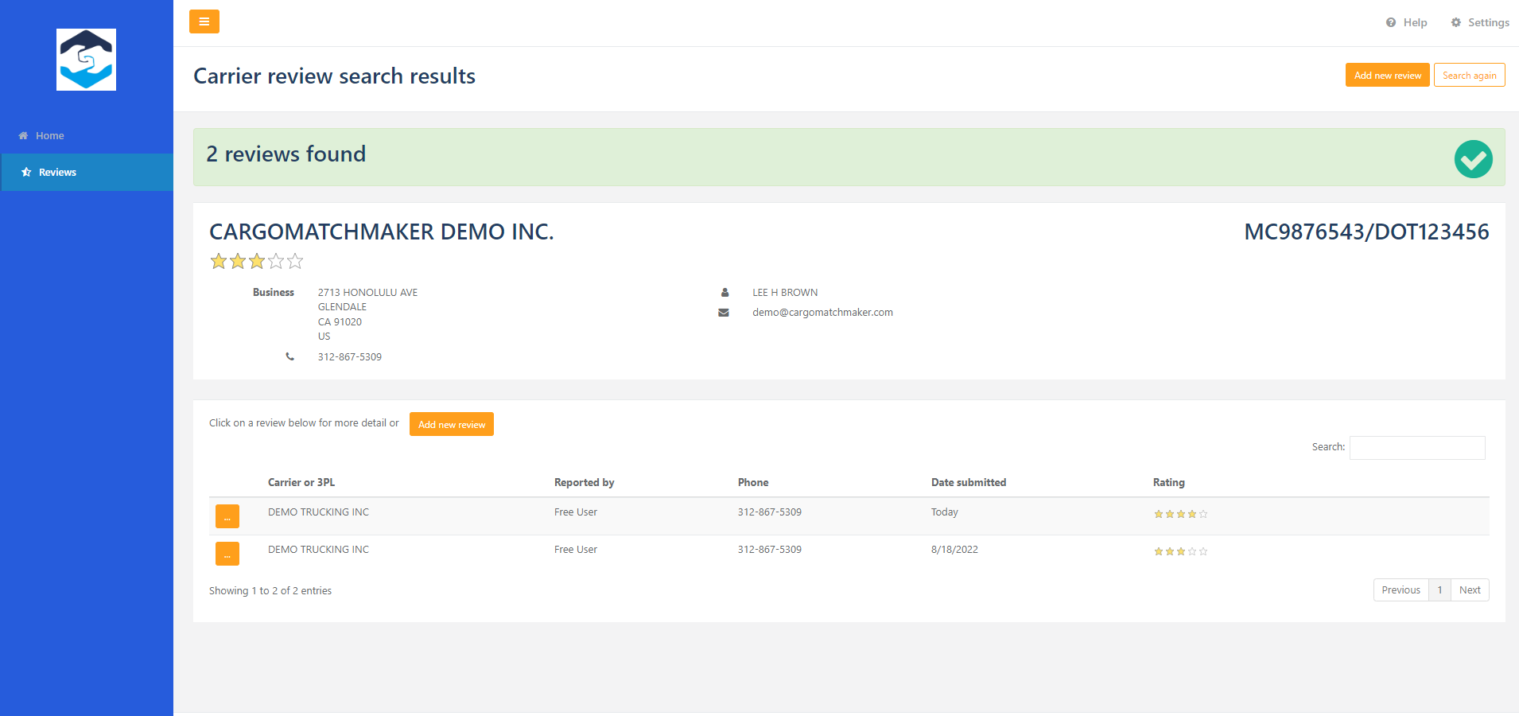Click the 8/18/2022 date cell
The height and width of the screenshot is (716, 1519).
click(x=954, y=550)
